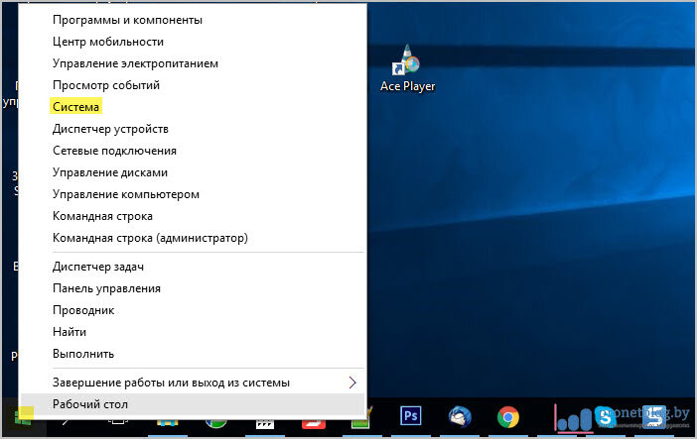Choose Выполнить in the menu

[193, 354]
